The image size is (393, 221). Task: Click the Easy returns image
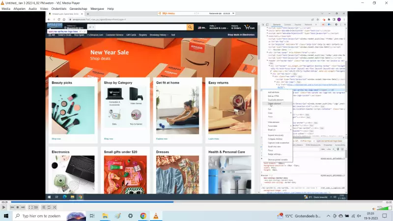(x=229, y=110)
